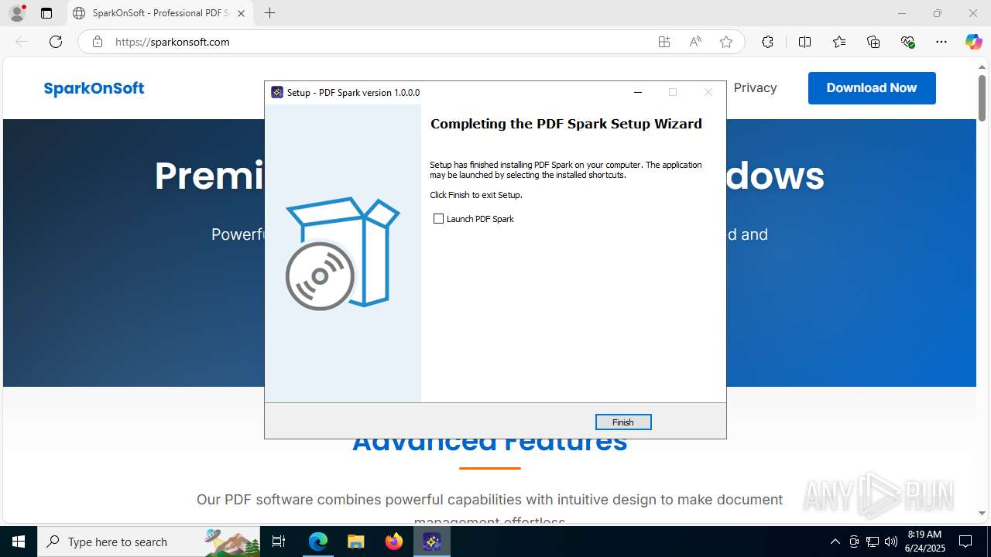Launch Firefox from the taskbar
This screenshot has height=557, width=991.
point(394,542)
